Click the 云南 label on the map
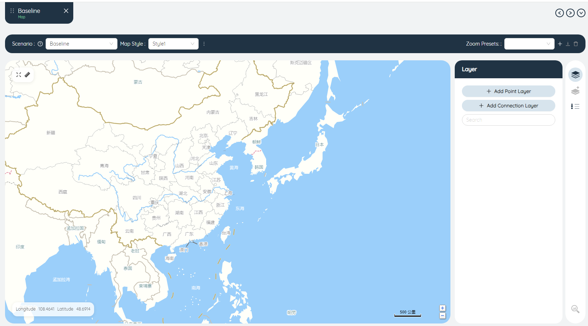Image resolution: width=588 pixels, height=326 pixels. (x=129, y=231)
